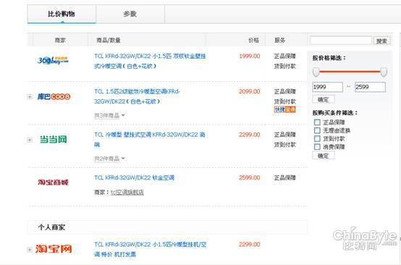The width and height of the screenshot is (401, 265).
Task: Click 确定 under the price range
Action: click(x=324, y=99)
